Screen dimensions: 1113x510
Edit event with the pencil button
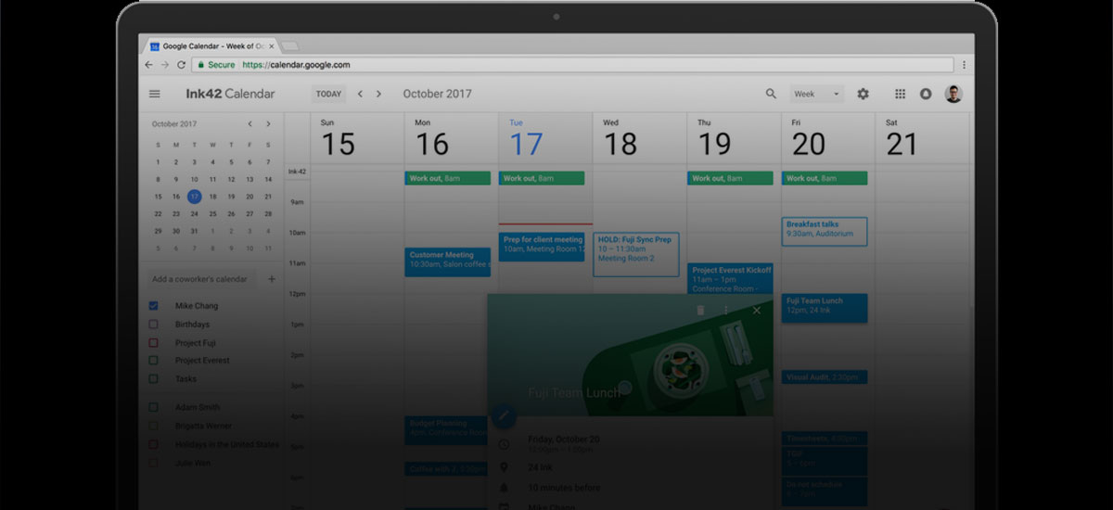tap(504, 415)
